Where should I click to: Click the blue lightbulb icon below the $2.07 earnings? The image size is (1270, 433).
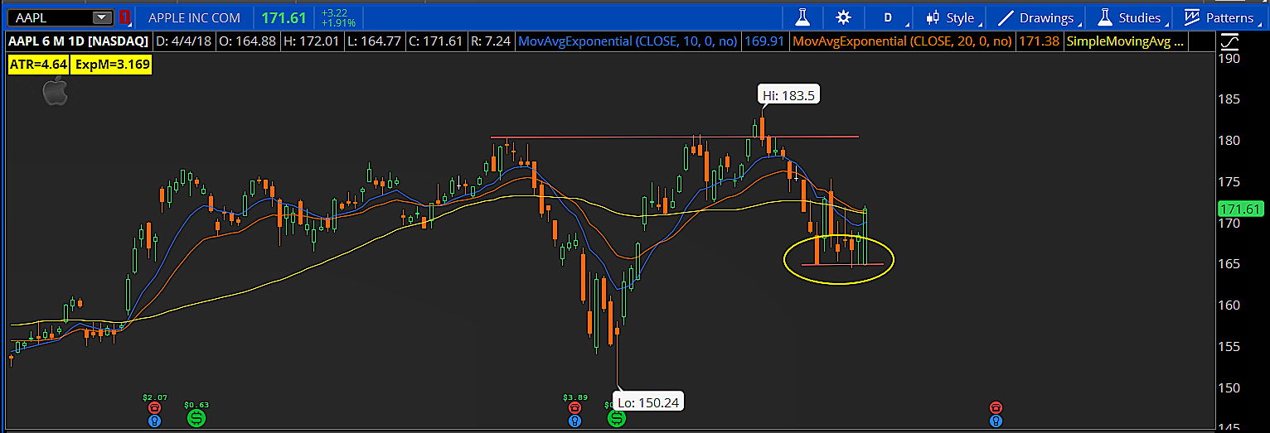click(154, 421)
